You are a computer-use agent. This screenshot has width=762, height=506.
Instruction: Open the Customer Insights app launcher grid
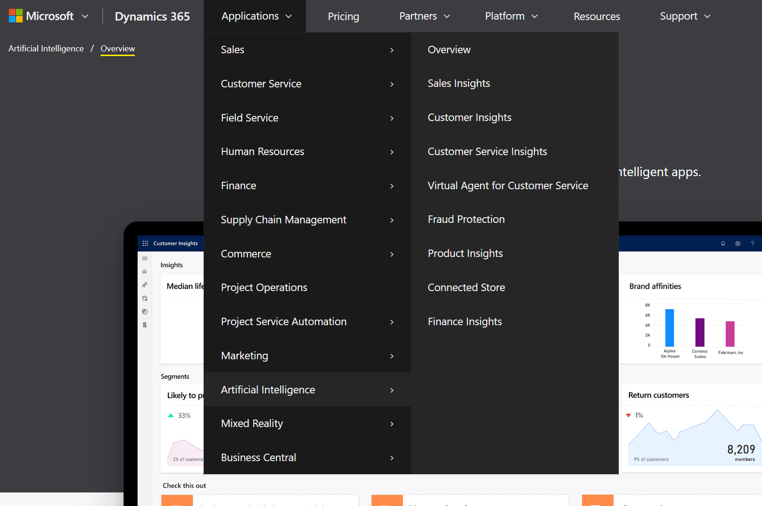(145, 243)
